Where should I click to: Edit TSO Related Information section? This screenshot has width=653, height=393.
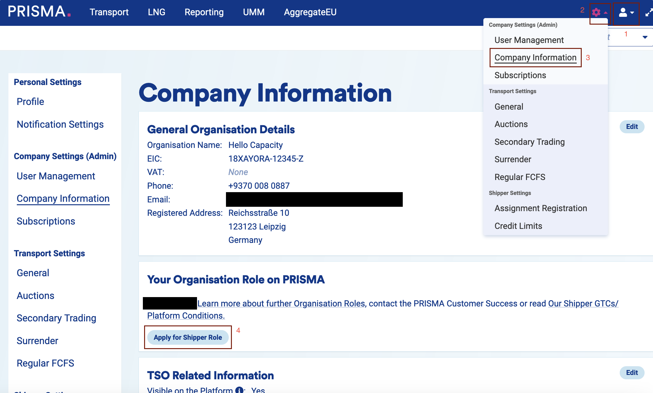pos(632,373)
